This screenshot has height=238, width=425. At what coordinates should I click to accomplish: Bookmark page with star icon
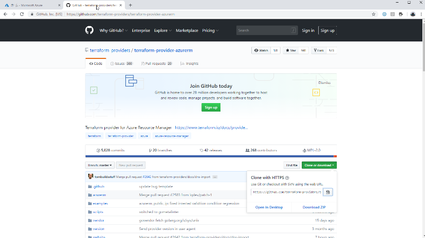point(373,14)
